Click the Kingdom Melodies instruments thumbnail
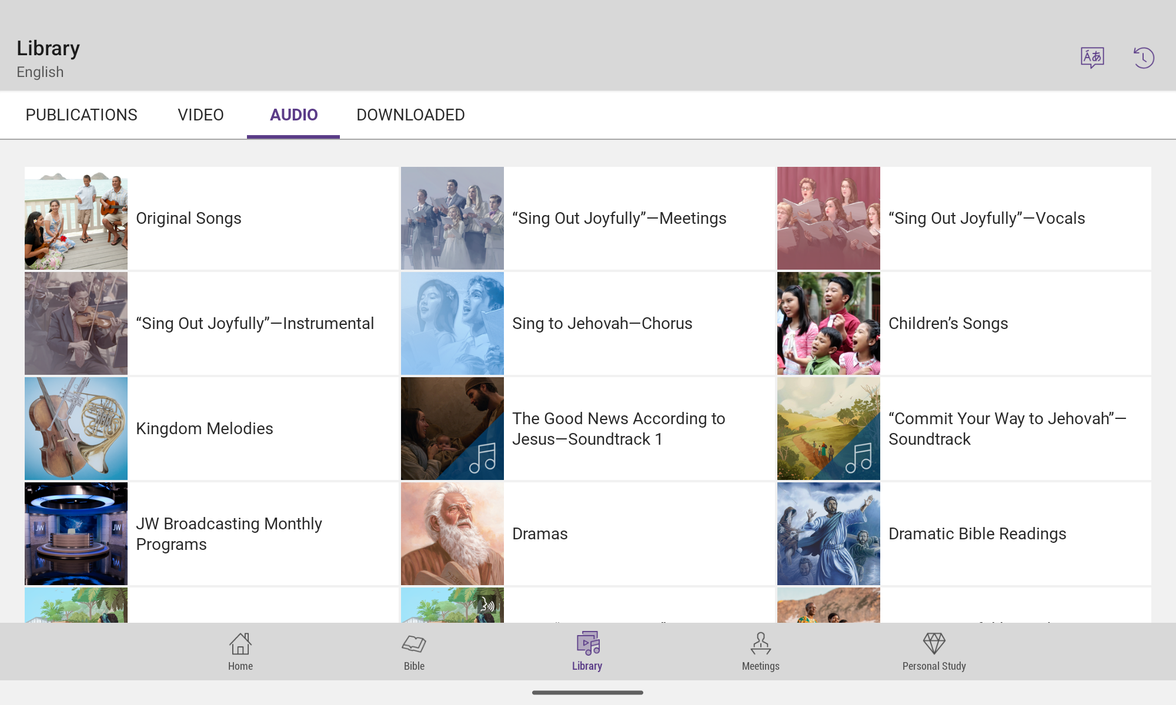The image size is (1176, 705). (x=76, y=428)
